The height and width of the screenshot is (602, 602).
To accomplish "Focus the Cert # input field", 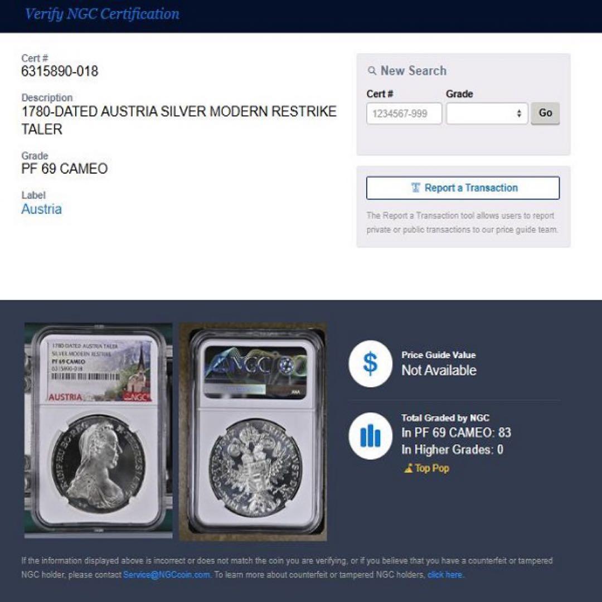I will [404, 113].
